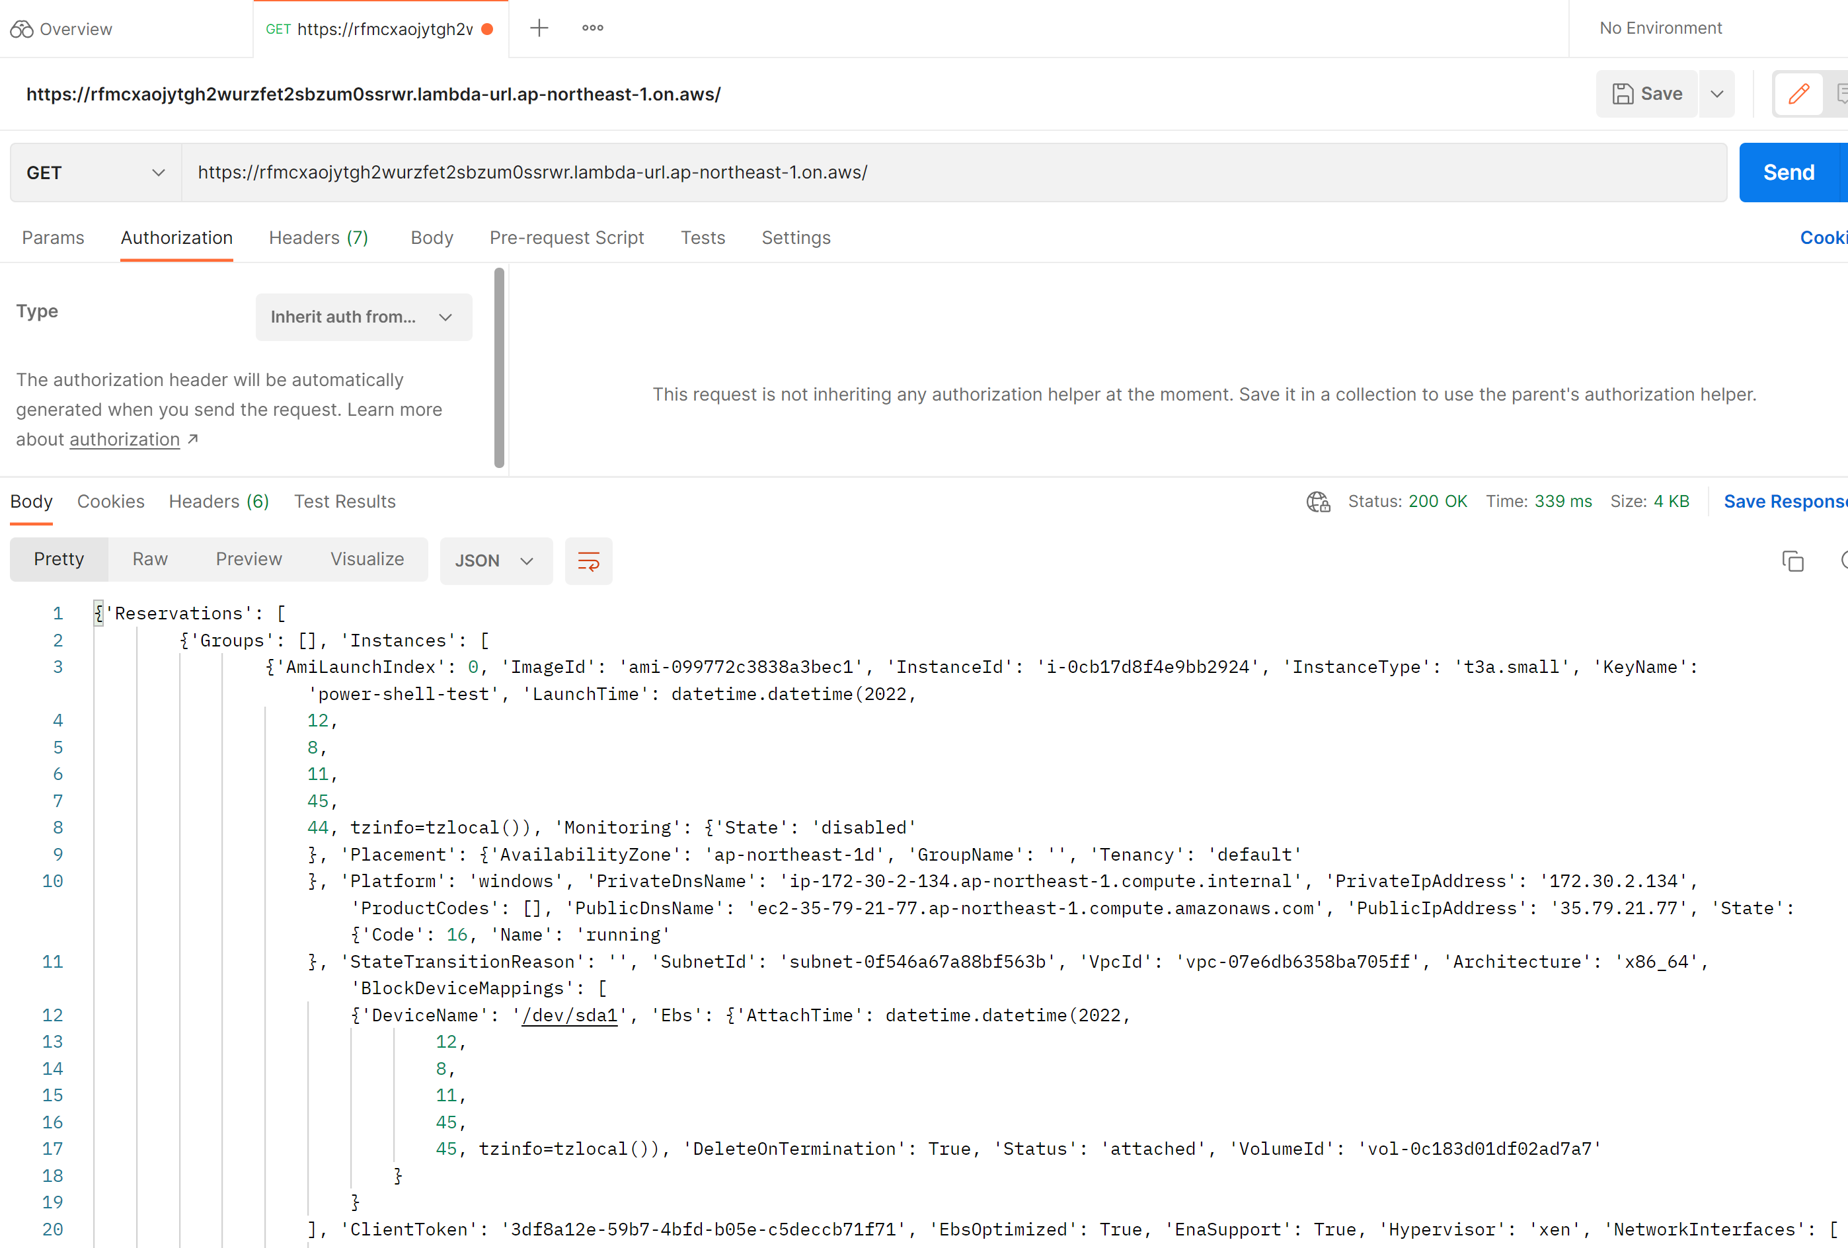
Task: Switch response view to Raw
Action: 149,559
